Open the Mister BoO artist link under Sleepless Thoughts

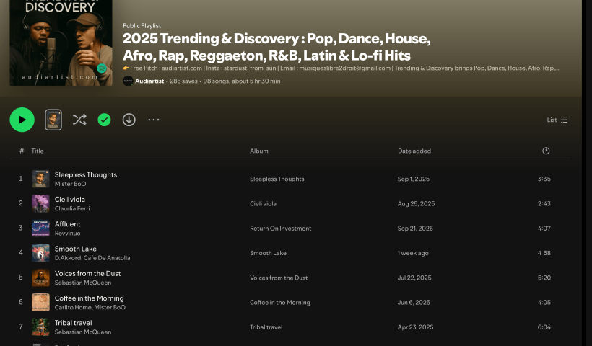click(x=70, y=184)
